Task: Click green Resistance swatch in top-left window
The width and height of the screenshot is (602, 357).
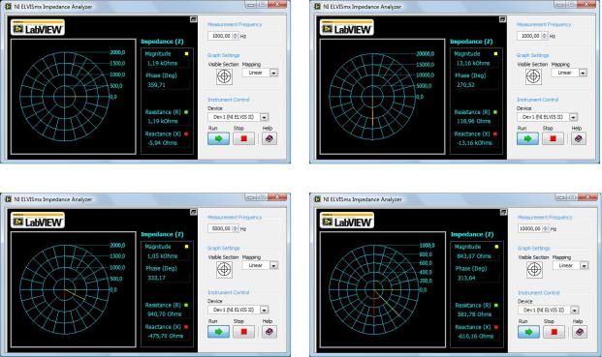Action: (186, 112)
